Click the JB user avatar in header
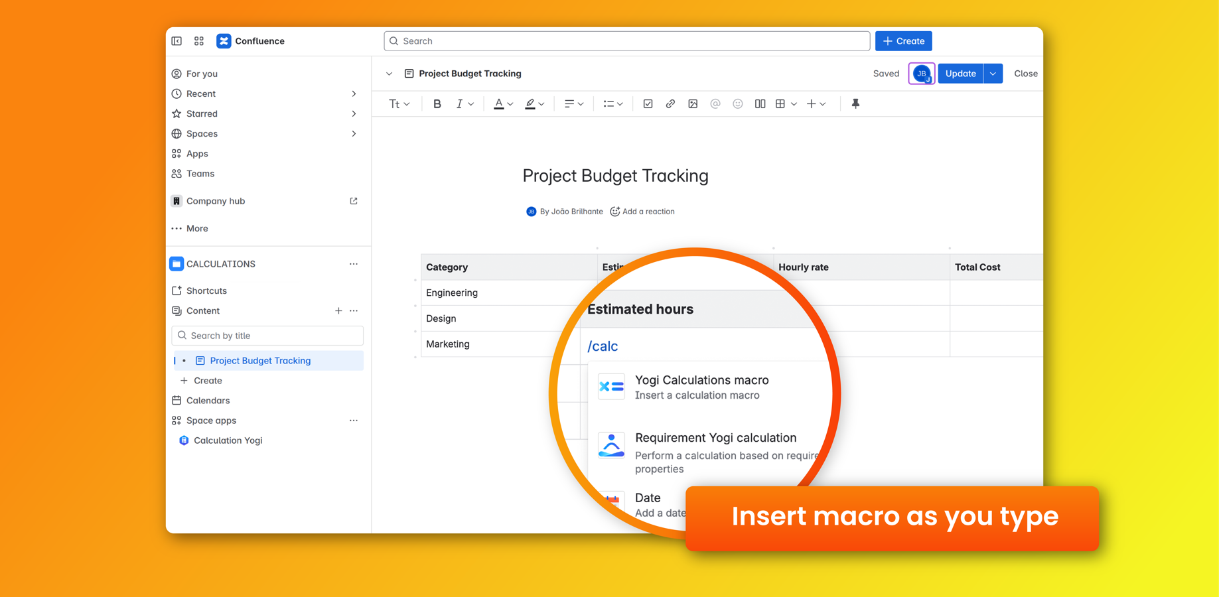 point(922,74)
